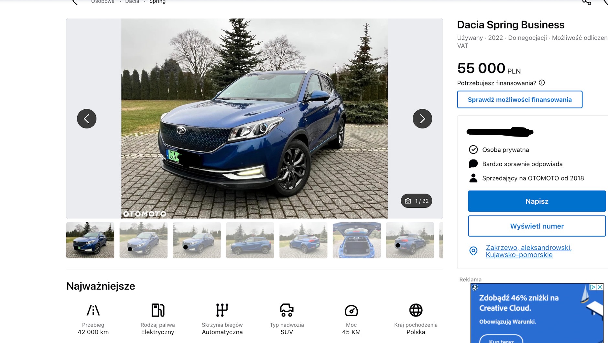Image resolution: width=608 pixels, height=343 pixels.
Task: Click the Creative Cloud ad banner
Action: [537, 313]
